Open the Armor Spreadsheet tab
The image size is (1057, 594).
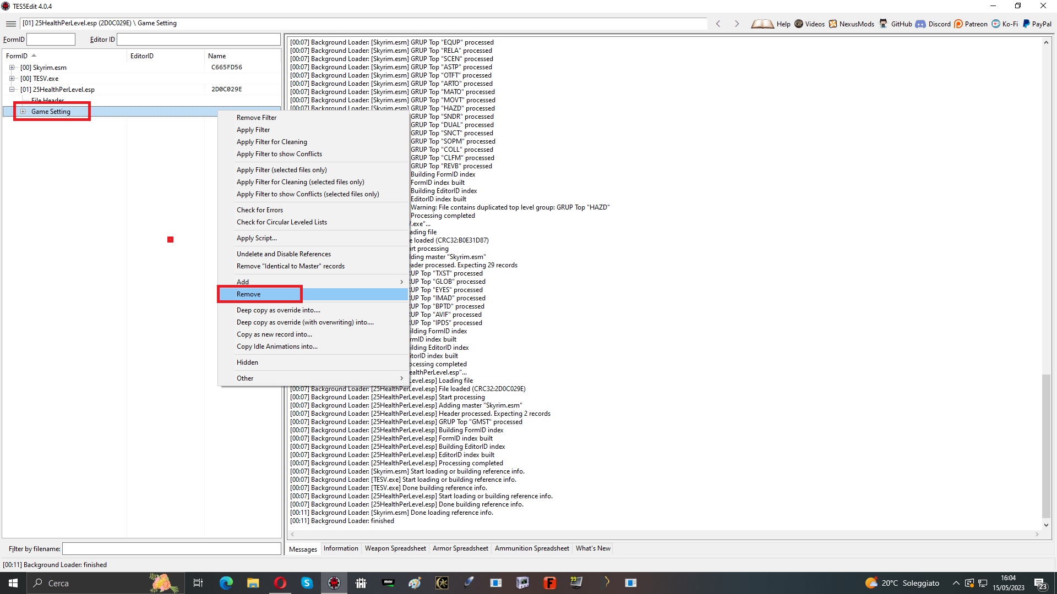tap(460, 549)
